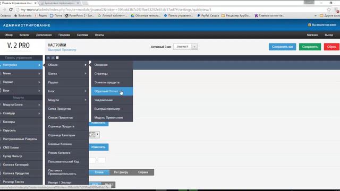Open the PowerPoint 2 bookmark
340x191 pixels.
coord(79,15)
